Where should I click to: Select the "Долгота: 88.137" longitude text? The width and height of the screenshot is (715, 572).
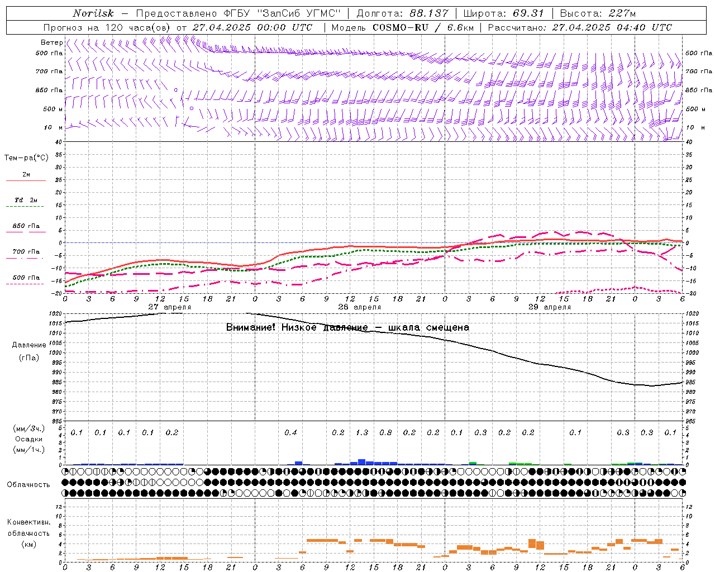tap(402, 13)
